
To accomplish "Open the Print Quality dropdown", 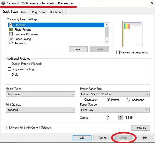I will tap(40, 110).
